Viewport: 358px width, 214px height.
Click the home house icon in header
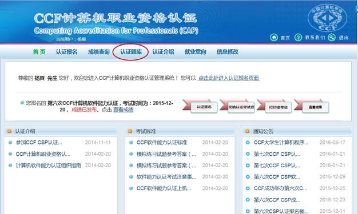click(x=274, y=37)
